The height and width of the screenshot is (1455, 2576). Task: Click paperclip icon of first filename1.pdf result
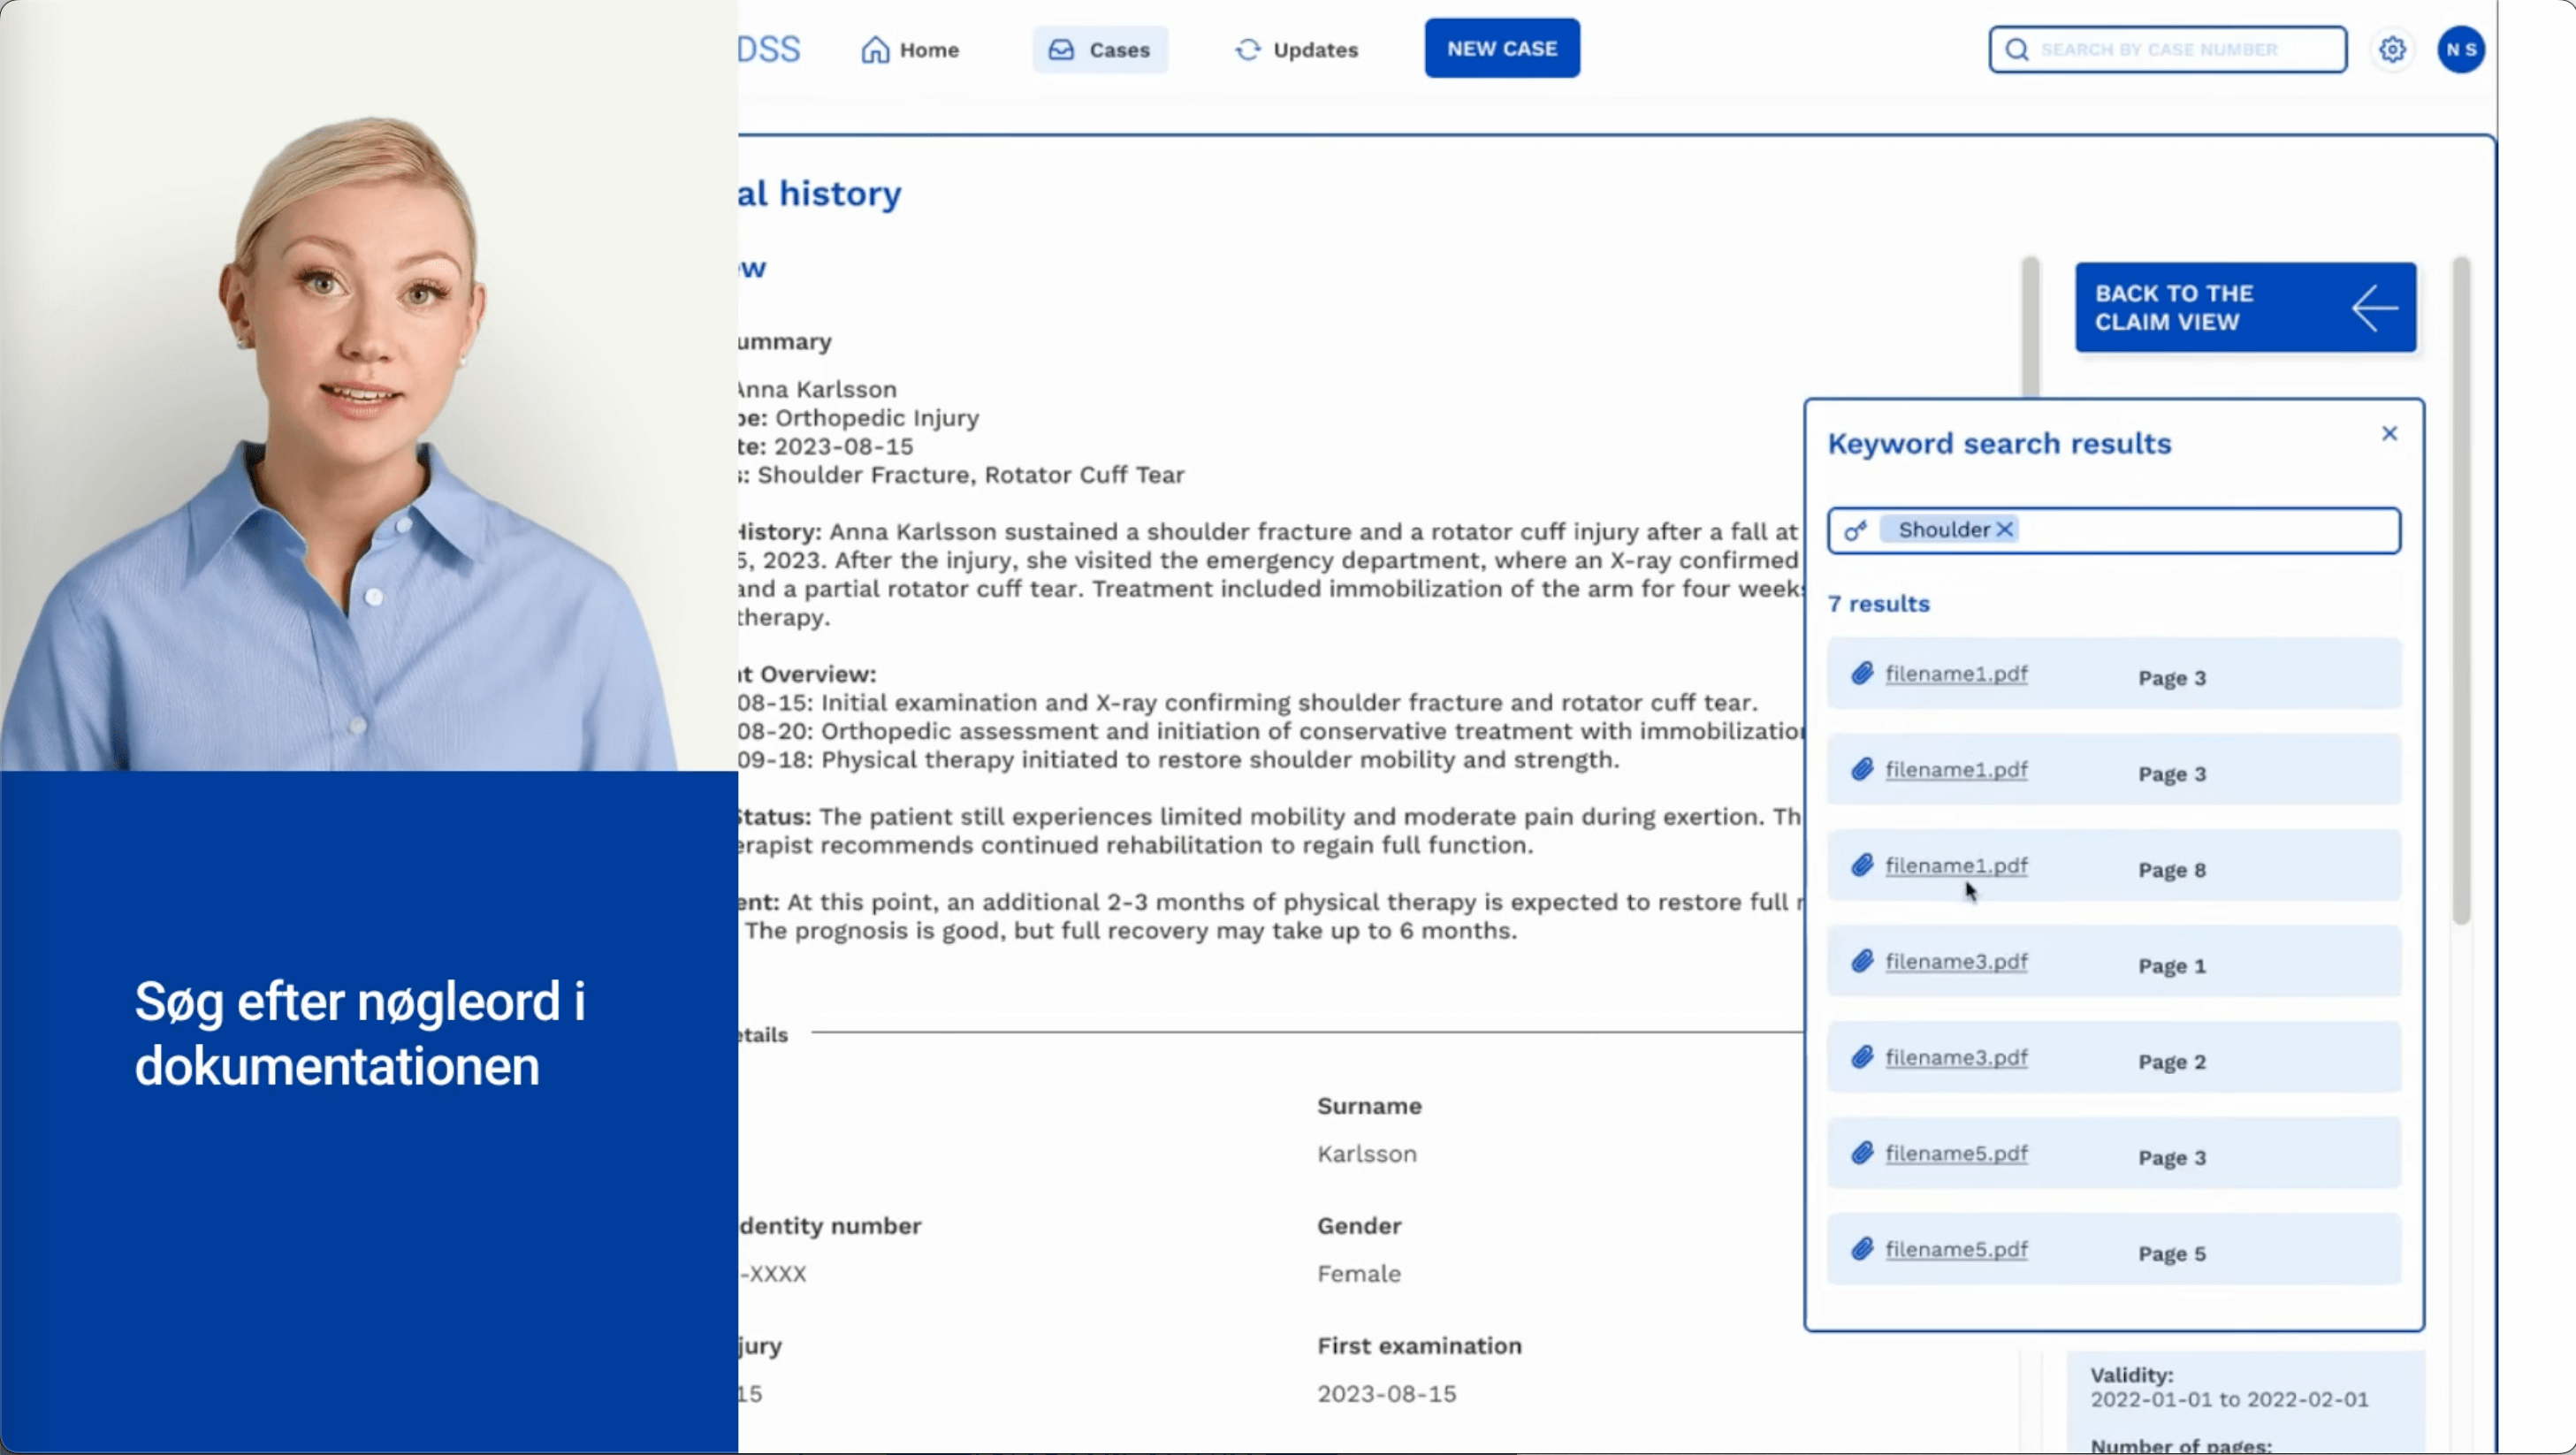(x=1862, y=673)
